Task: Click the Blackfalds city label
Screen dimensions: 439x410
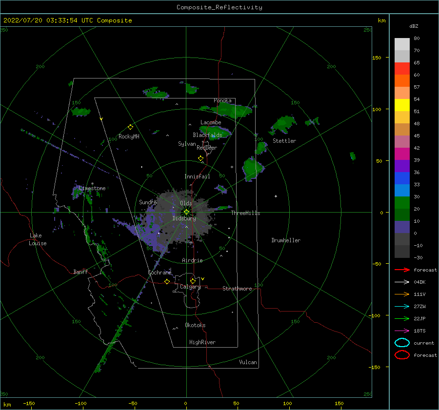Action: [x=207, y=135]
